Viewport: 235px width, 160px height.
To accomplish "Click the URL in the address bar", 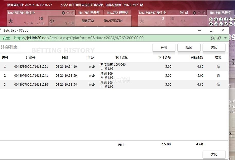I will click(x=79, y=38).
